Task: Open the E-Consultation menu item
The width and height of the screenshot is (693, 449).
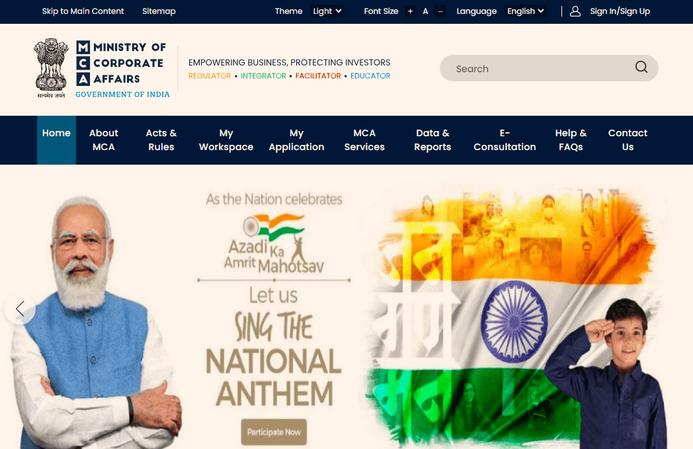Action: [x=505, y=140]
